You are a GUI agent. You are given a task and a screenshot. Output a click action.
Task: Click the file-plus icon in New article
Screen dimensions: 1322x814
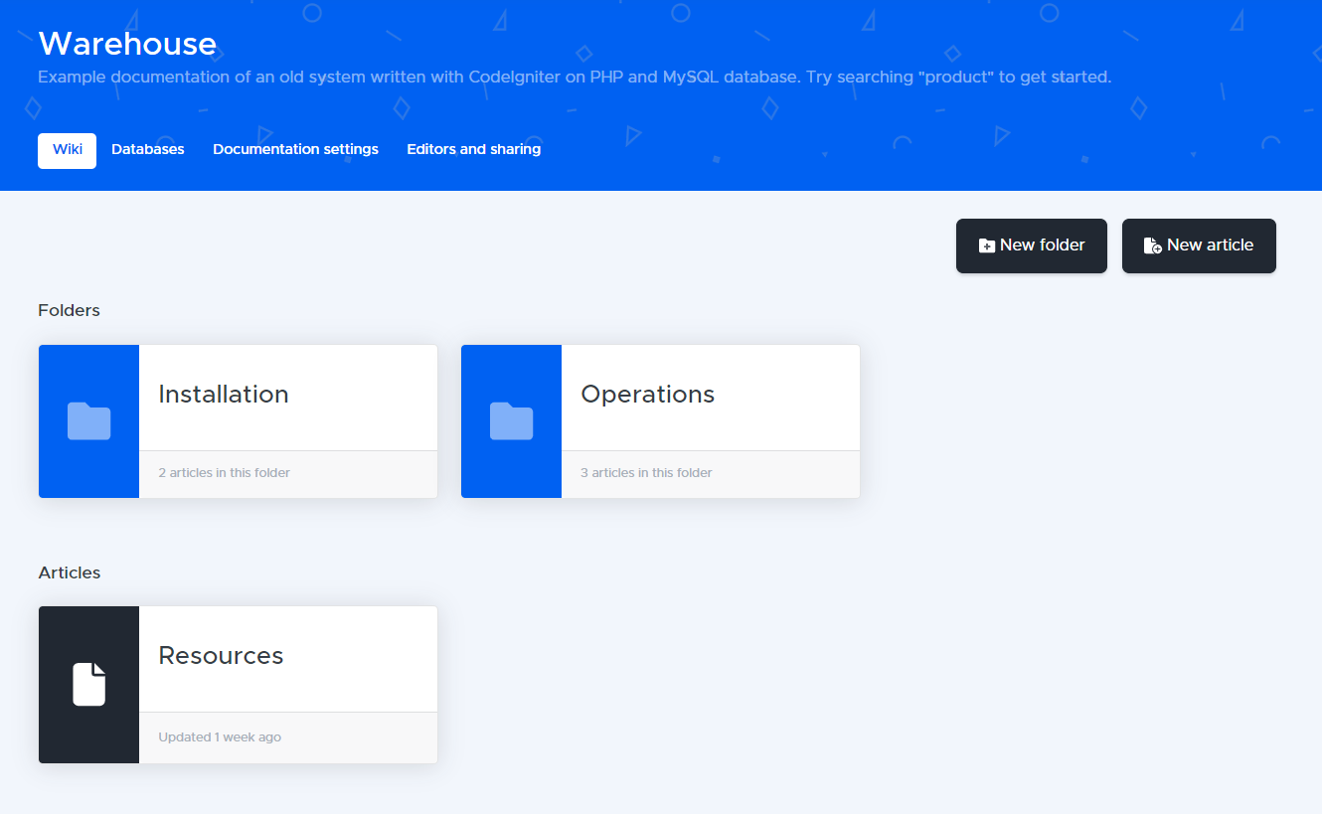click(1153, 245)
